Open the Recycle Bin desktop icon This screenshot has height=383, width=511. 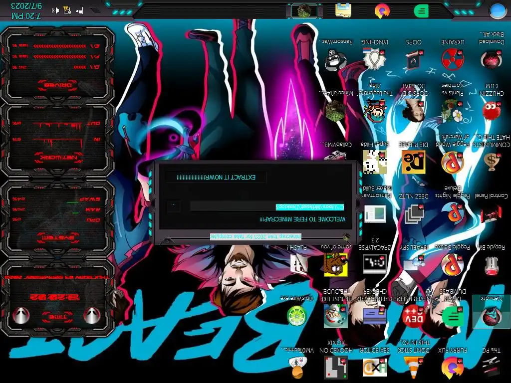pyautogui.click(x=491, y=265)
